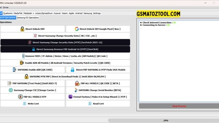Click inside the log output panel
The image size is (219, 123).
(x=179, y=61)
